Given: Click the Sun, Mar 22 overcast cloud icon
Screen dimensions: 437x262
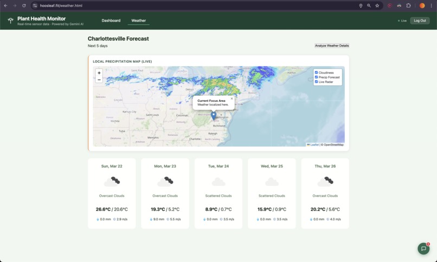Looking at the screenshot, I should click(112, 181).
